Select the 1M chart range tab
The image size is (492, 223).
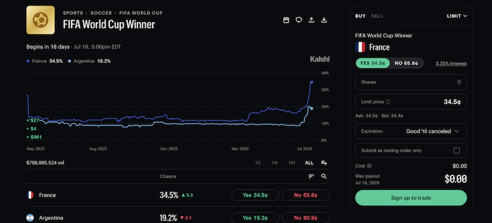pos(292,163)
